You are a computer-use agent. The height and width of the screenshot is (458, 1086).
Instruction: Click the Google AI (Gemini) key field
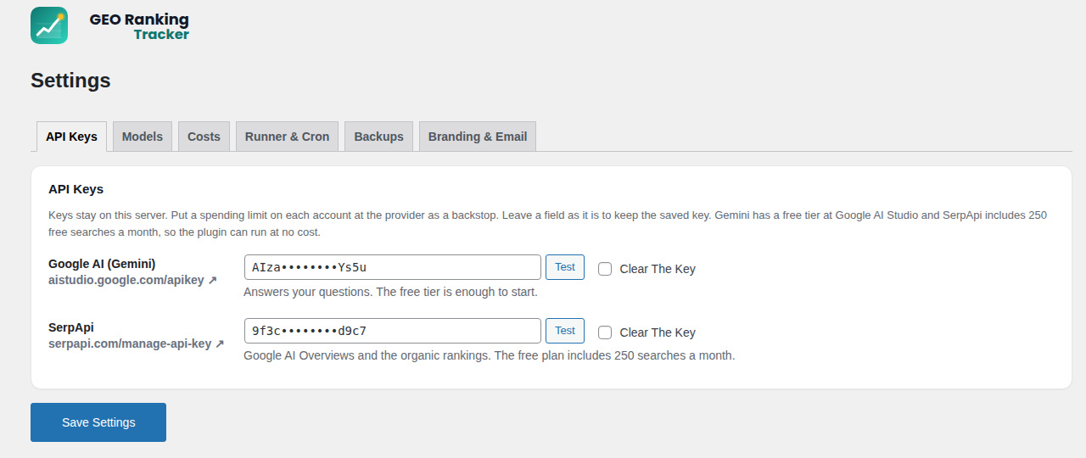click(392, 267)
